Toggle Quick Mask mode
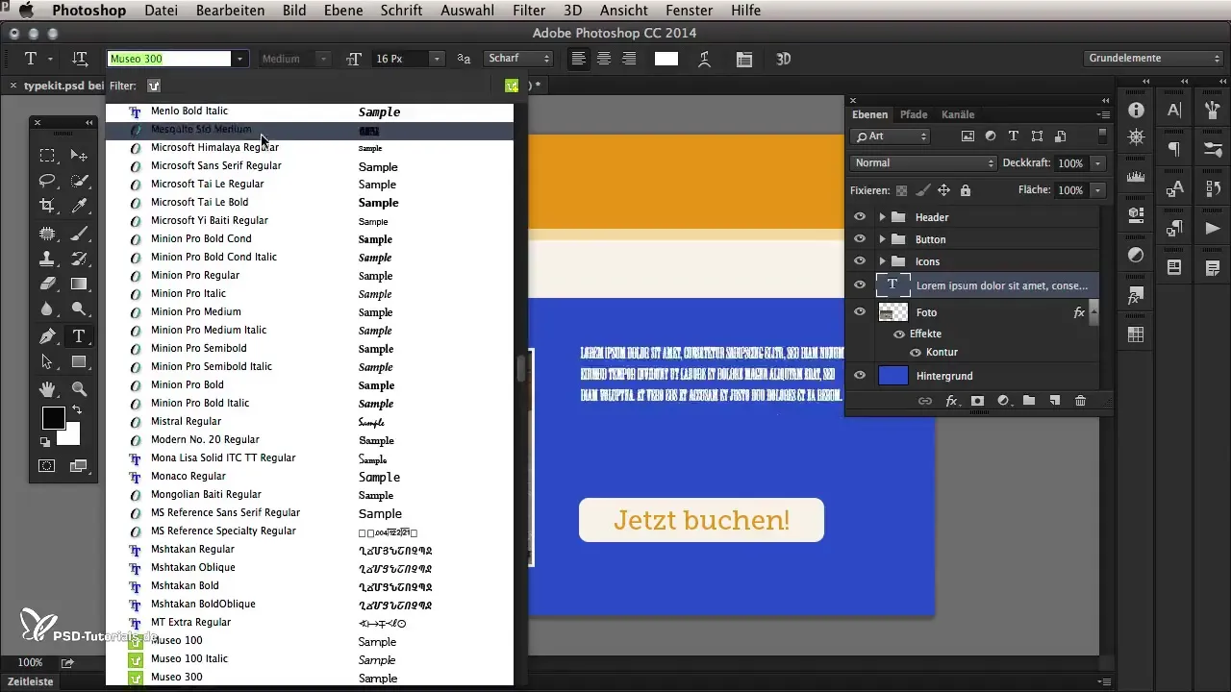 pos(47,466)
